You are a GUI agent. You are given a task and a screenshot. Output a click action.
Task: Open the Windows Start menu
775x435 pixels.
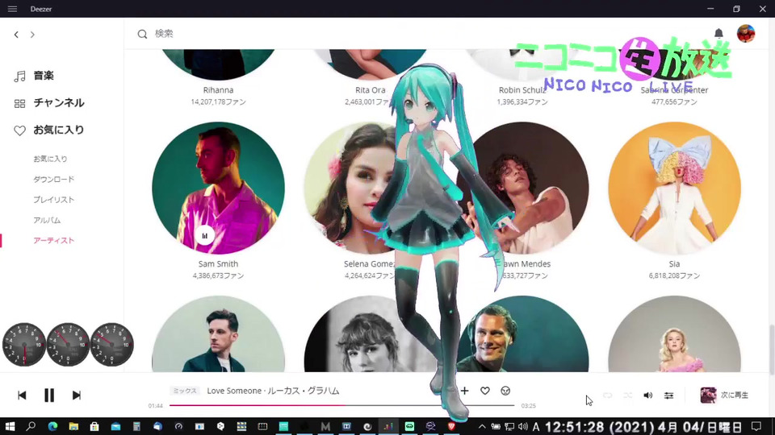(10, 427)
